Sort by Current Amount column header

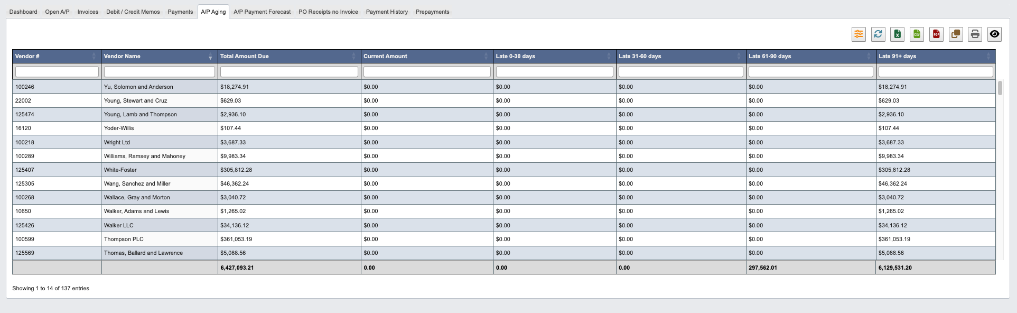click(x=427, y=56)
